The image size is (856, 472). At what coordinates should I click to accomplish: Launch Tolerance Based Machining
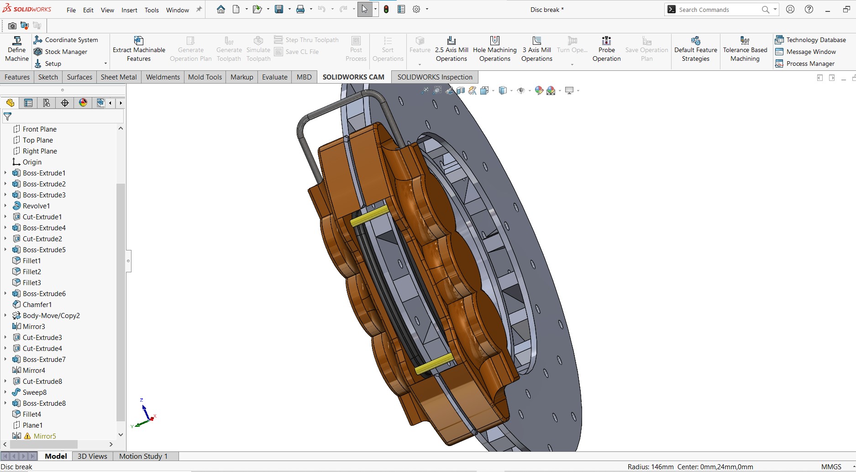[745, 49]
